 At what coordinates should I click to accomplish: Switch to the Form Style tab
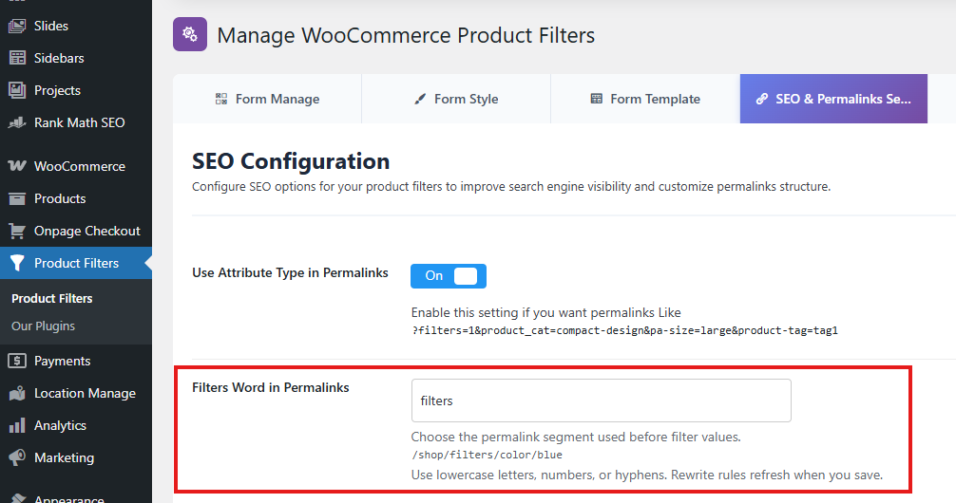coord(456,99)
